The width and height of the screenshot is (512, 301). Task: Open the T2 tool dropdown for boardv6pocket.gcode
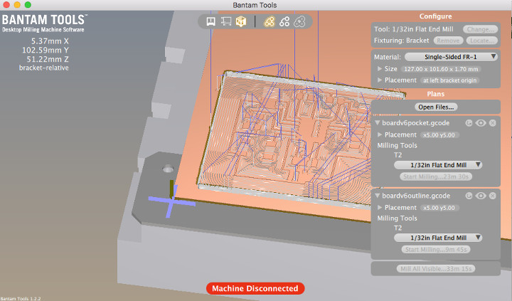coord(438,165)
